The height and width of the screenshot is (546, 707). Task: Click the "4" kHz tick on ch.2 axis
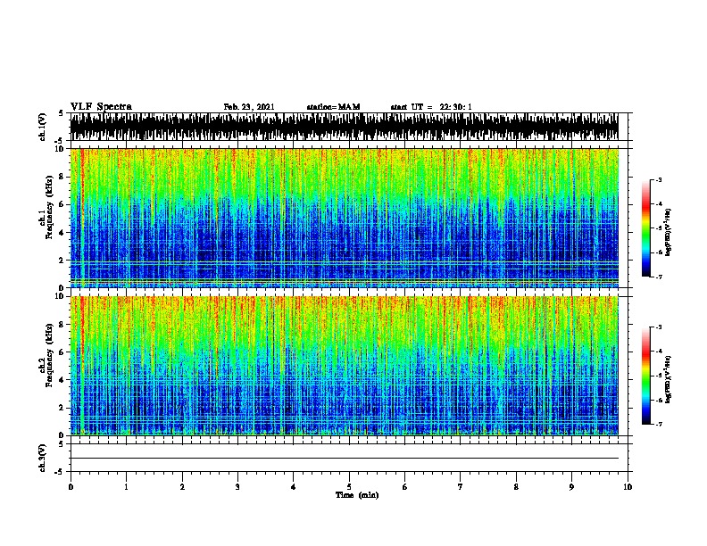click(62, 380)
